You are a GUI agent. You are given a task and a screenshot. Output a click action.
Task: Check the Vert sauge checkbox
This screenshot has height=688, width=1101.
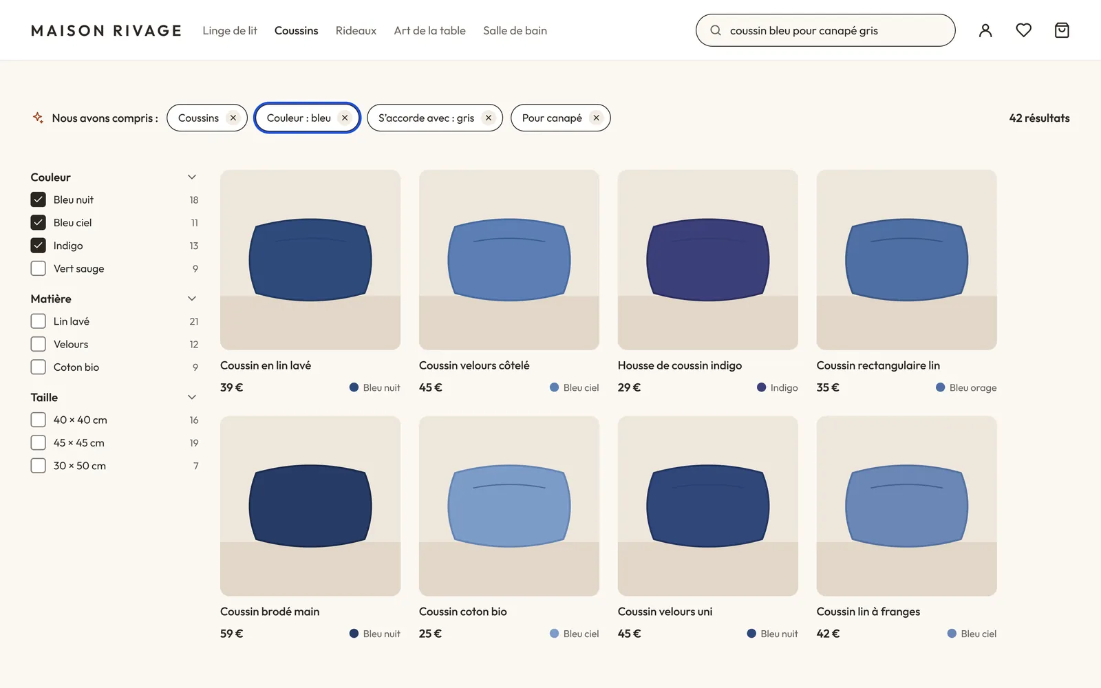39,268
